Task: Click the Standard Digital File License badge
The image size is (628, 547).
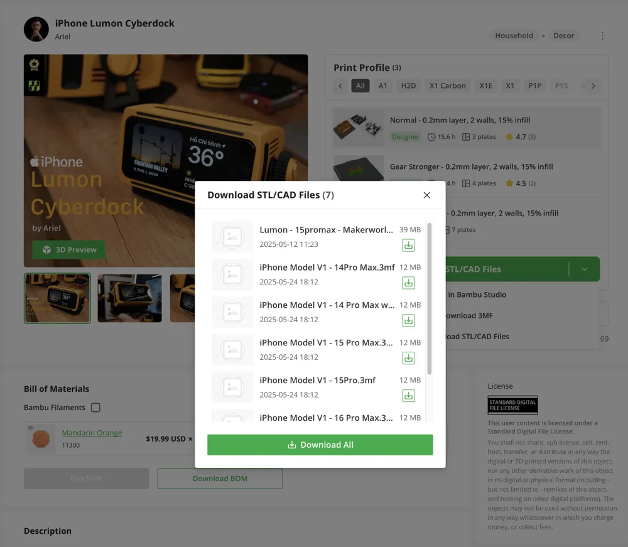Action: (512, 405)
